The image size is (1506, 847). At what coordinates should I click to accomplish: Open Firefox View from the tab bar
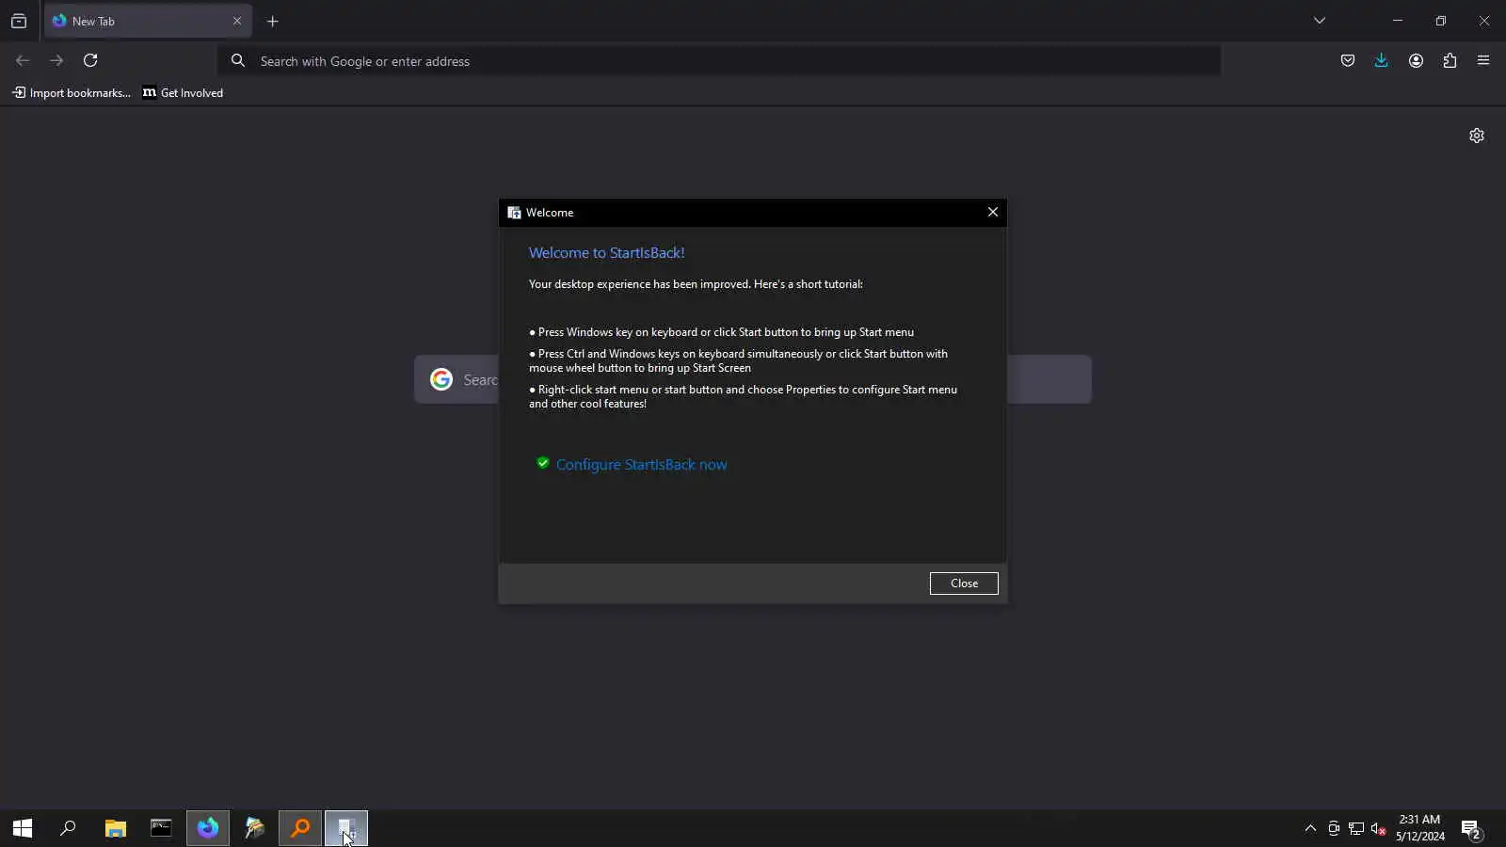pos(19,21)
